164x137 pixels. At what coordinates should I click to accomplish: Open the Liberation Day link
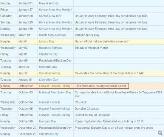48,80
